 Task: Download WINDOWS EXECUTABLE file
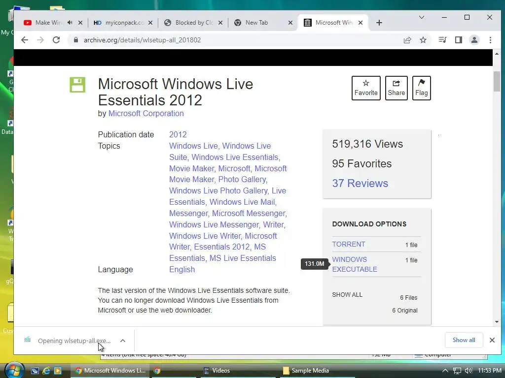click(354, 264)
